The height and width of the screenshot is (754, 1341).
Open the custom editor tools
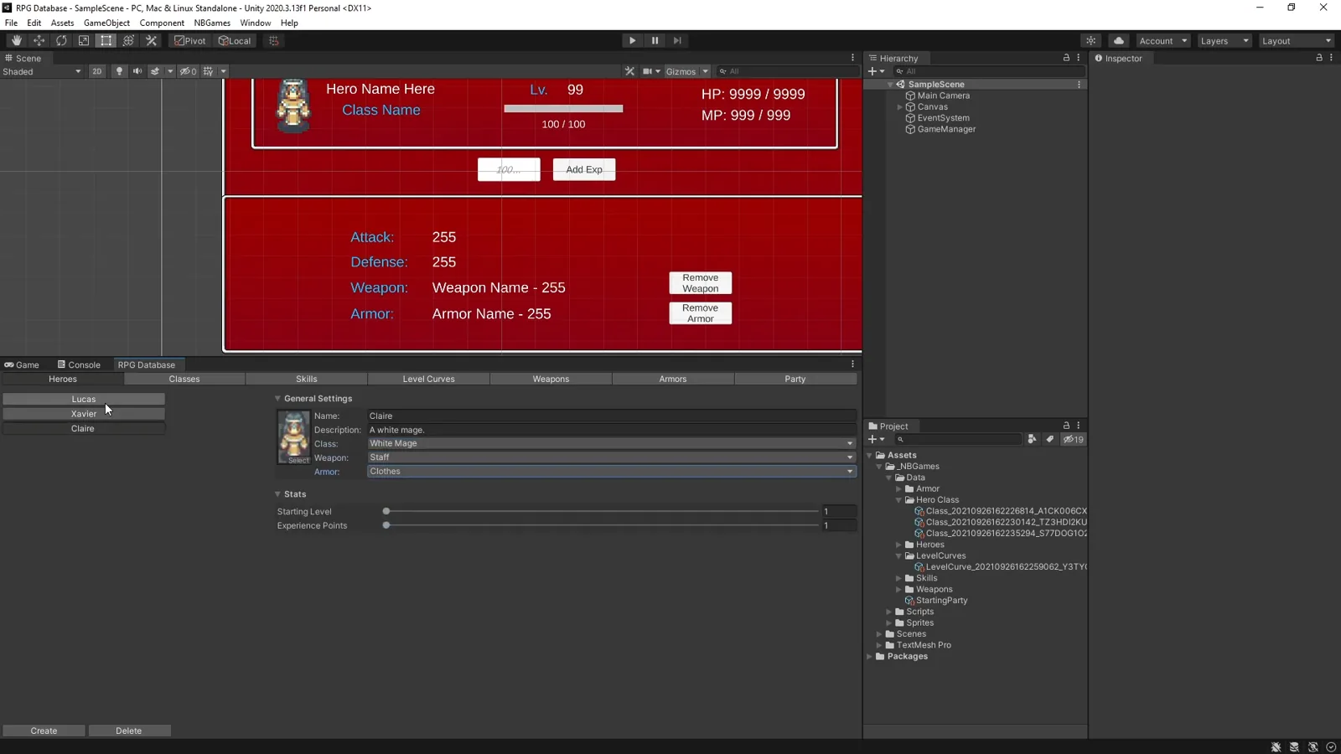151,40
